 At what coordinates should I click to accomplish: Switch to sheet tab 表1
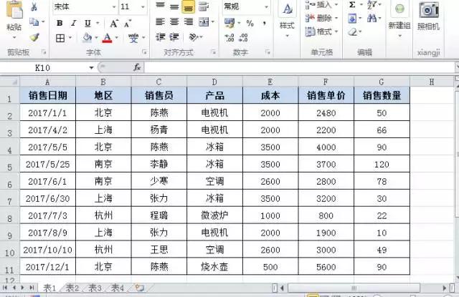point(49,288)
